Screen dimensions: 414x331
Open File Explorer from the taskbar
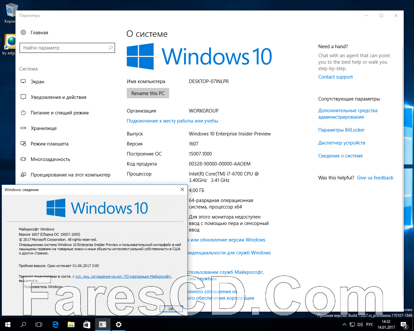71,325
